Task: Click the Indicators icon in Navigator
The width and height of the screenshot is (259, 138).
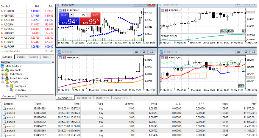Action: 7,74
